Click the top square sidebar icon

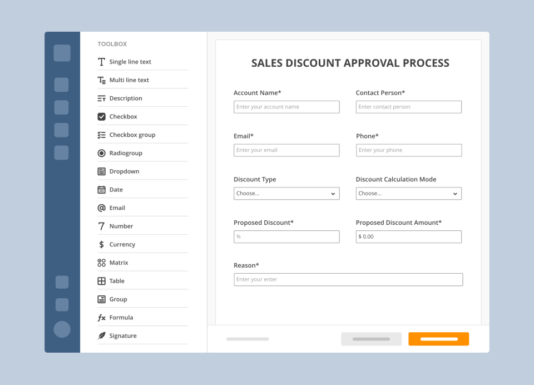coord(62,53)
